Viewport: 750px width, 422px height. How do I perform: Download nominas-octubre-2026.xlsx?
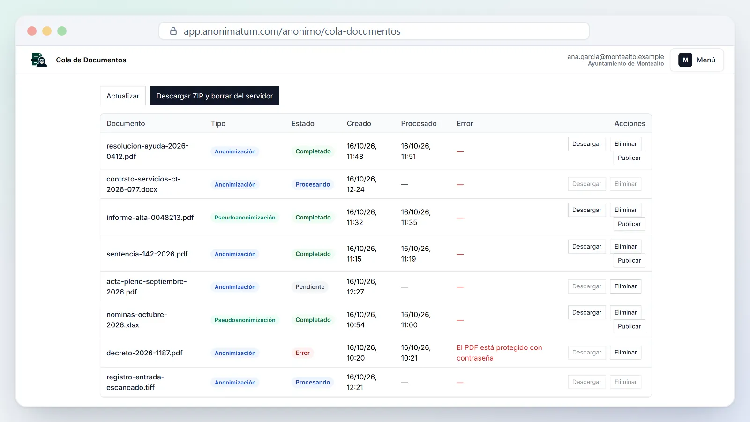coord(587,313)
